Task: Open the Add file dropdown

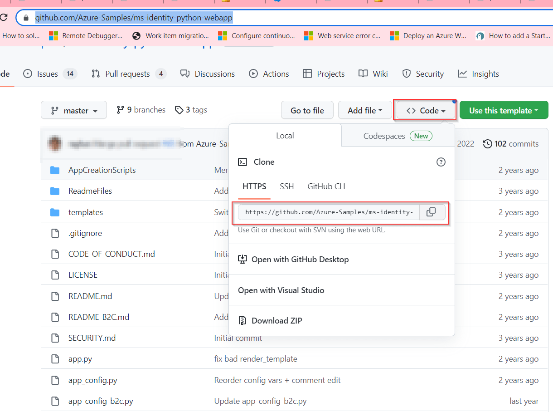Action: pyautogui.click(x=365, y=110)
